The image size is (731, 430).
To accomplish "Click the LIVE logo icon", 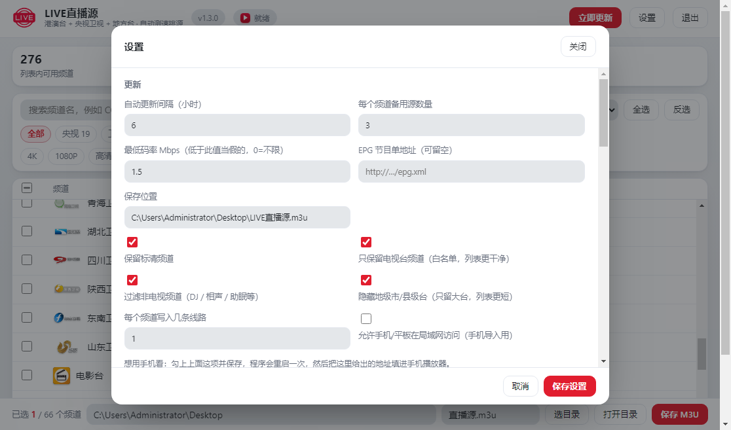I will (x=24, y=18).
